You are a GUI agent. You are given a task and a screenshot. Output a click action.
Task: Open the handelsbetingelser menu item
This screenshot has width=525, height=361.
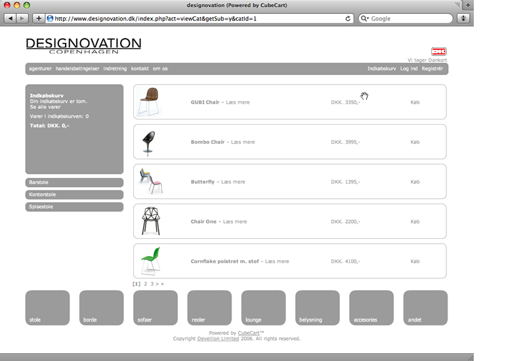point(77,69)
